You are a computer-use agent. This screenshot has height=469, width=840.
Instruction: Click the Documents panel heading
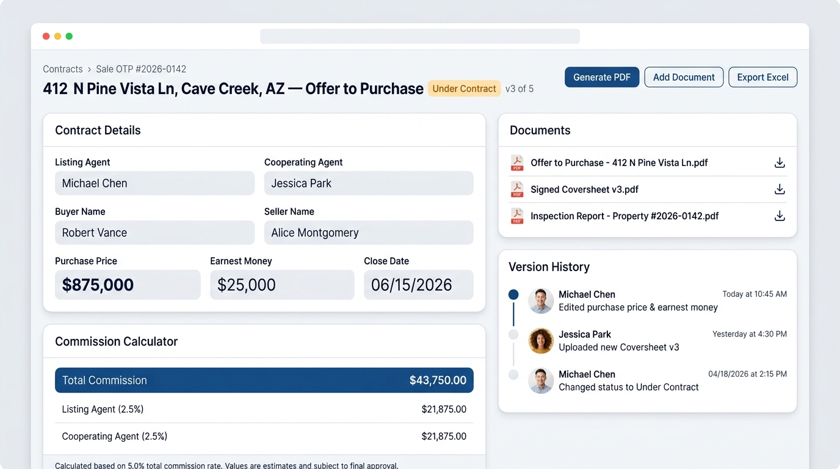540,130
